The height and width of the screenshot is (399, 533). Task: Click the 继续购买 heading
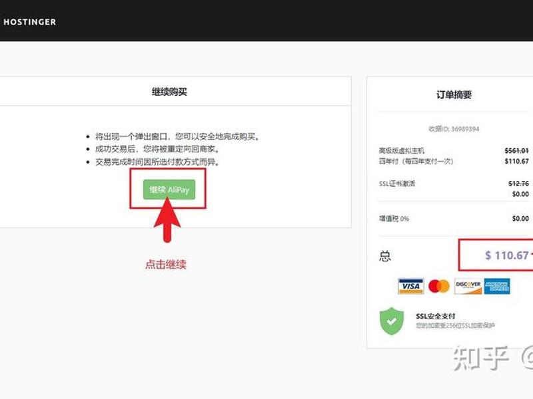pos(169,92)
